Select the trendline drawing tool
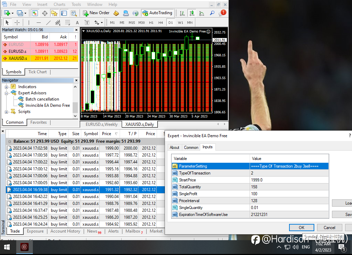 48,22
